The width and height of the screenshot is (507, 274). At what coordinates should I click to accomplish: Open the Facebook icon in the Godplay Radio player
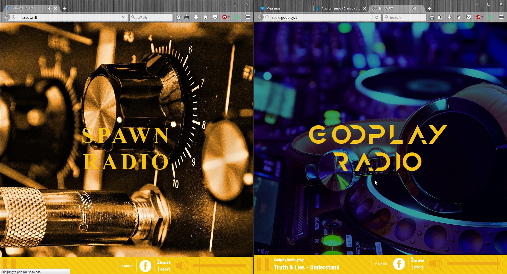click(399, 264)
